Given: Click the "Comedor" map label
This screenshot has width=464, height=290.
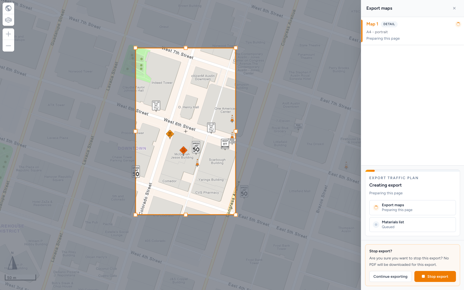Looking at the screenshot, I should click(x=169, y=181).
